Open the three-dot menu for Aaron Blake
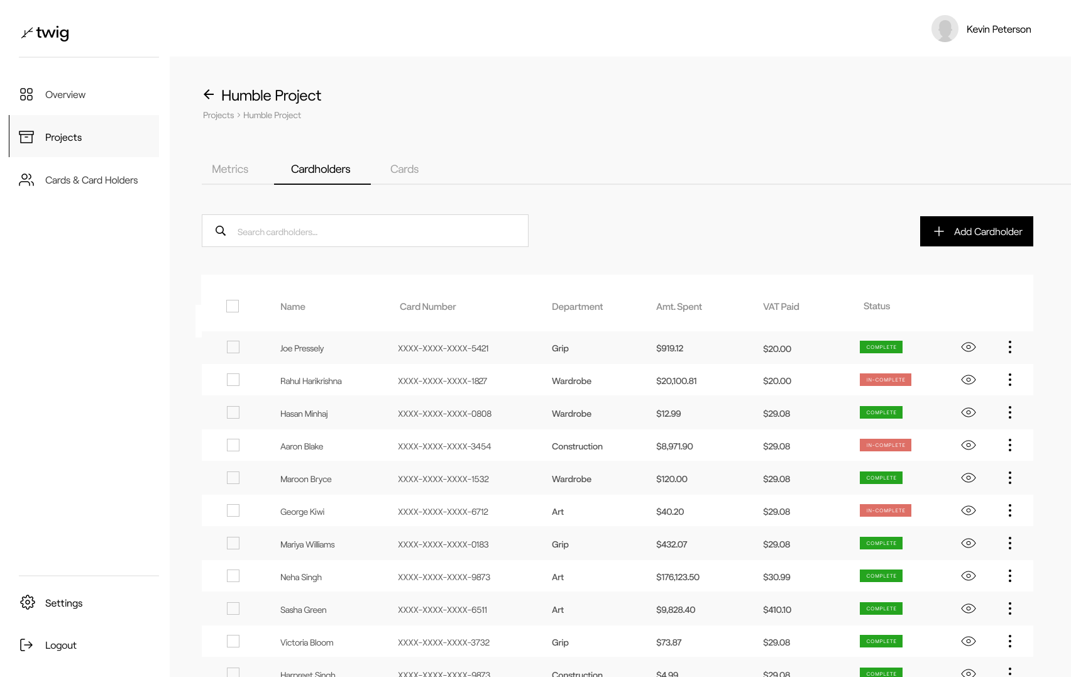This screenshot has height=677, width=1071. [x=1009, y=445]
